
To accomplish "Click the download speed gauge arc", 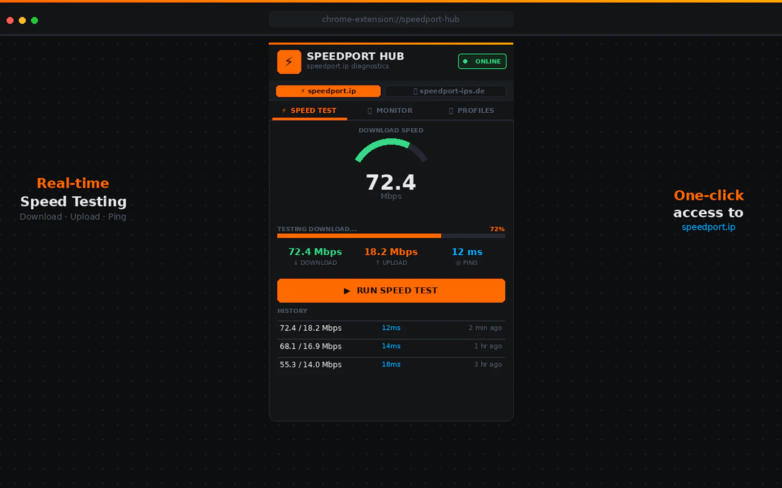I will coord(391,150).
